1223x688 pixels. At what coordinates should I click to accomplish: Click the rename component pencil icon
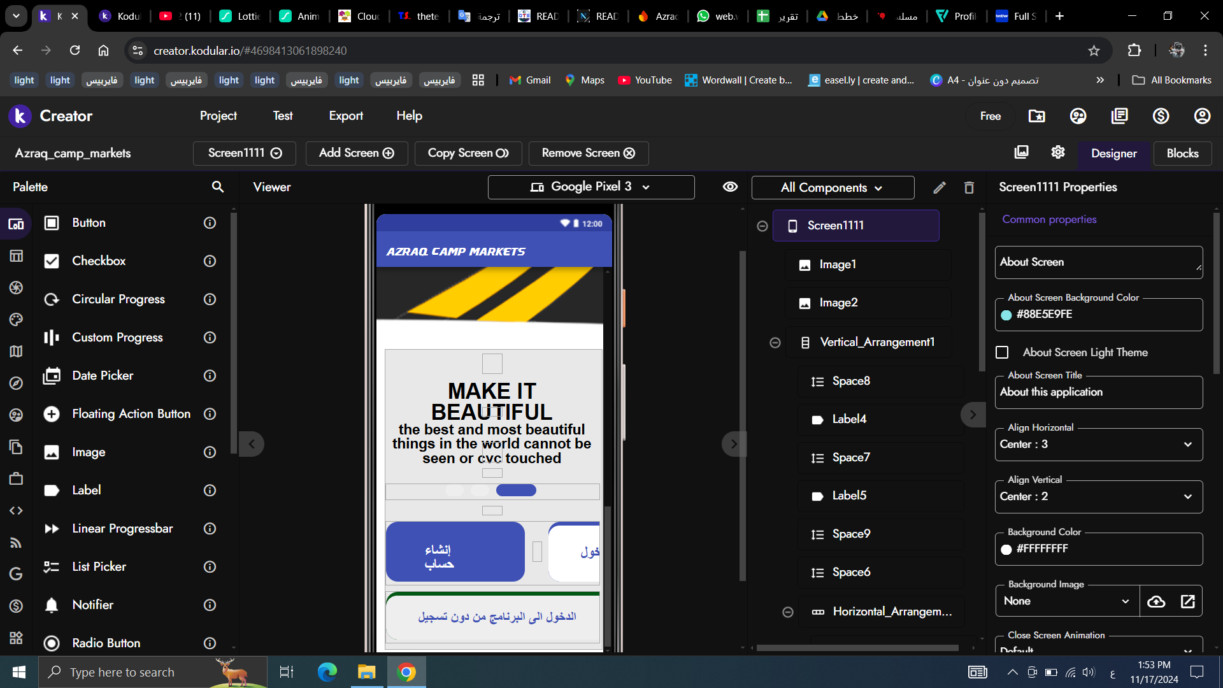coord(940,187)
